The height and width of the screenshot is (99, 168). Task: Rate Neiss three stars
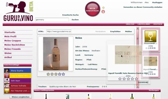coord(56,74)
